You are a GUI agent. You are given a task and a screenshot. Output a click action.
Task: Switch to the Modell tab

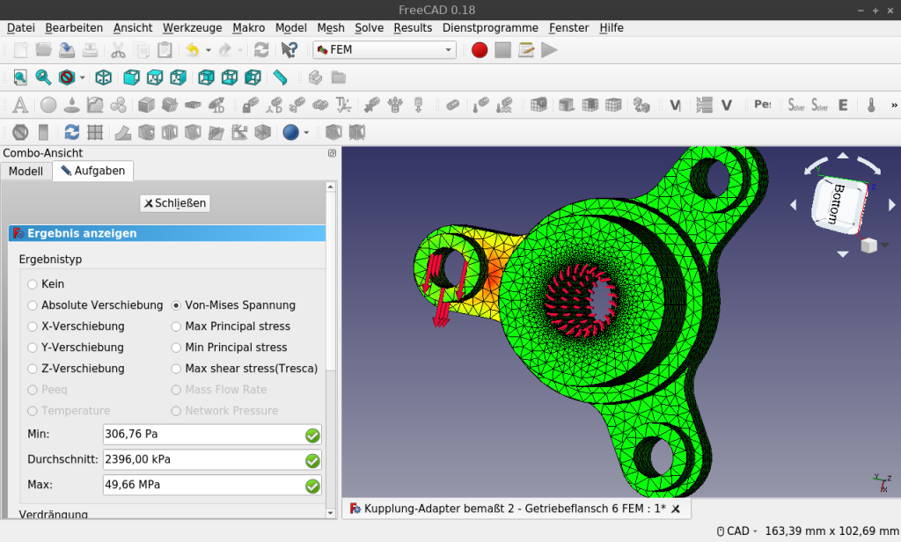point(26,171)
